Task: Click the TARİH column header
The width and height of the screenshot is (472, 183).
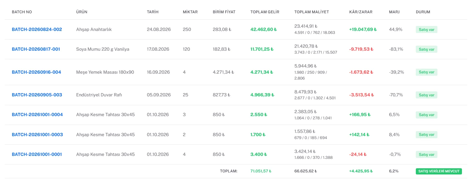Action: pos(153,12)
